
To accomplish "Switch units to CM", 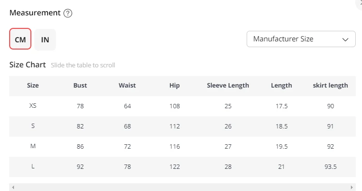I will point(20,39).
